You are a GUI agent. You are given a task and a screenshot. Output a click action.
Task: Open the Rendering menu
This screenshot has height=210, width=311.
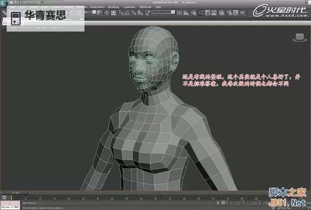(x=114, y=7)
